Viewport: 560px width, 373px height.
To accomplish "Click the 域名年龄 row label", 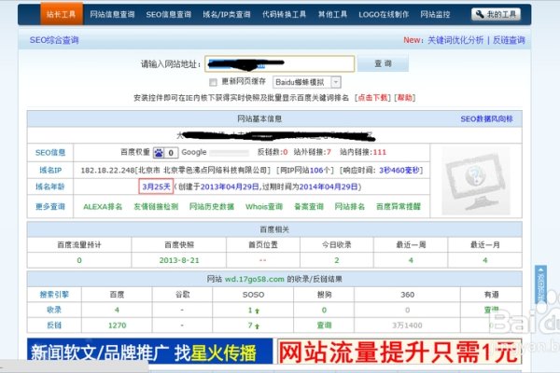I will [50, 186].
